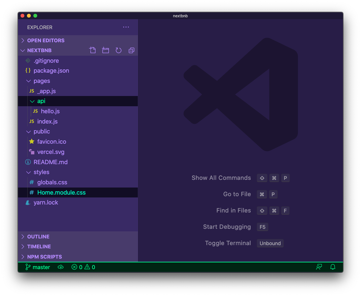Collapse the public folder
This screenshot has width=361, height=296.
click(41, 132)
